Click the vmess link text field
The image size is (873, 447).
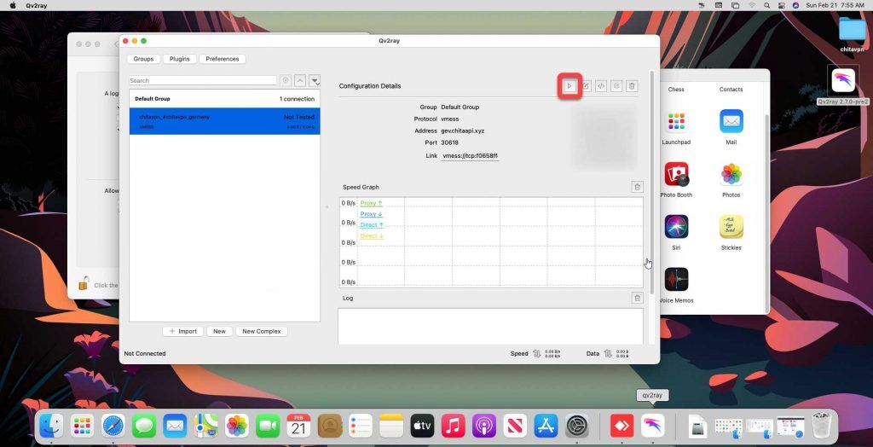(470, 156)
